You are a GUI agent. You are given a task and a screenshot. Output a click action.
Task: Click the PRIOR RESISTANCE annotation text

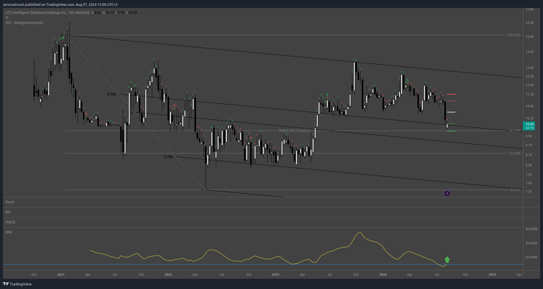(x=294, y=131)
